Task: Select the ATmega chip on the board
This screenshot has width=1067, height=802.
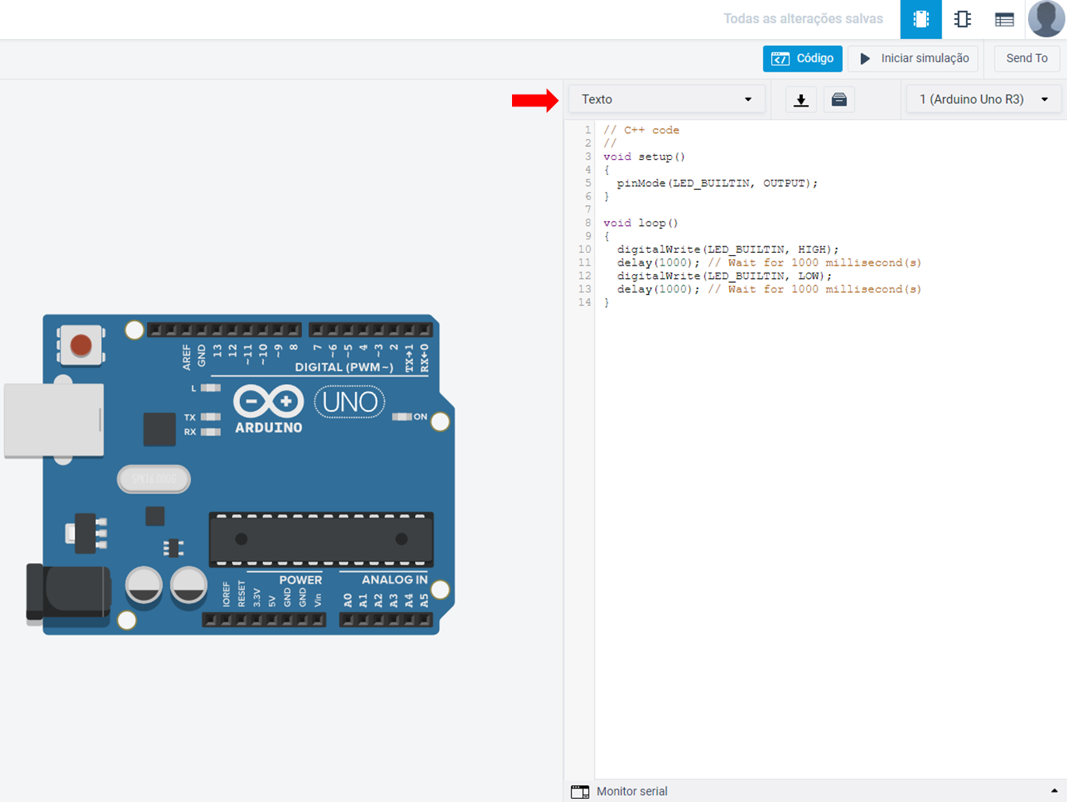Action: tap(321, 540)
